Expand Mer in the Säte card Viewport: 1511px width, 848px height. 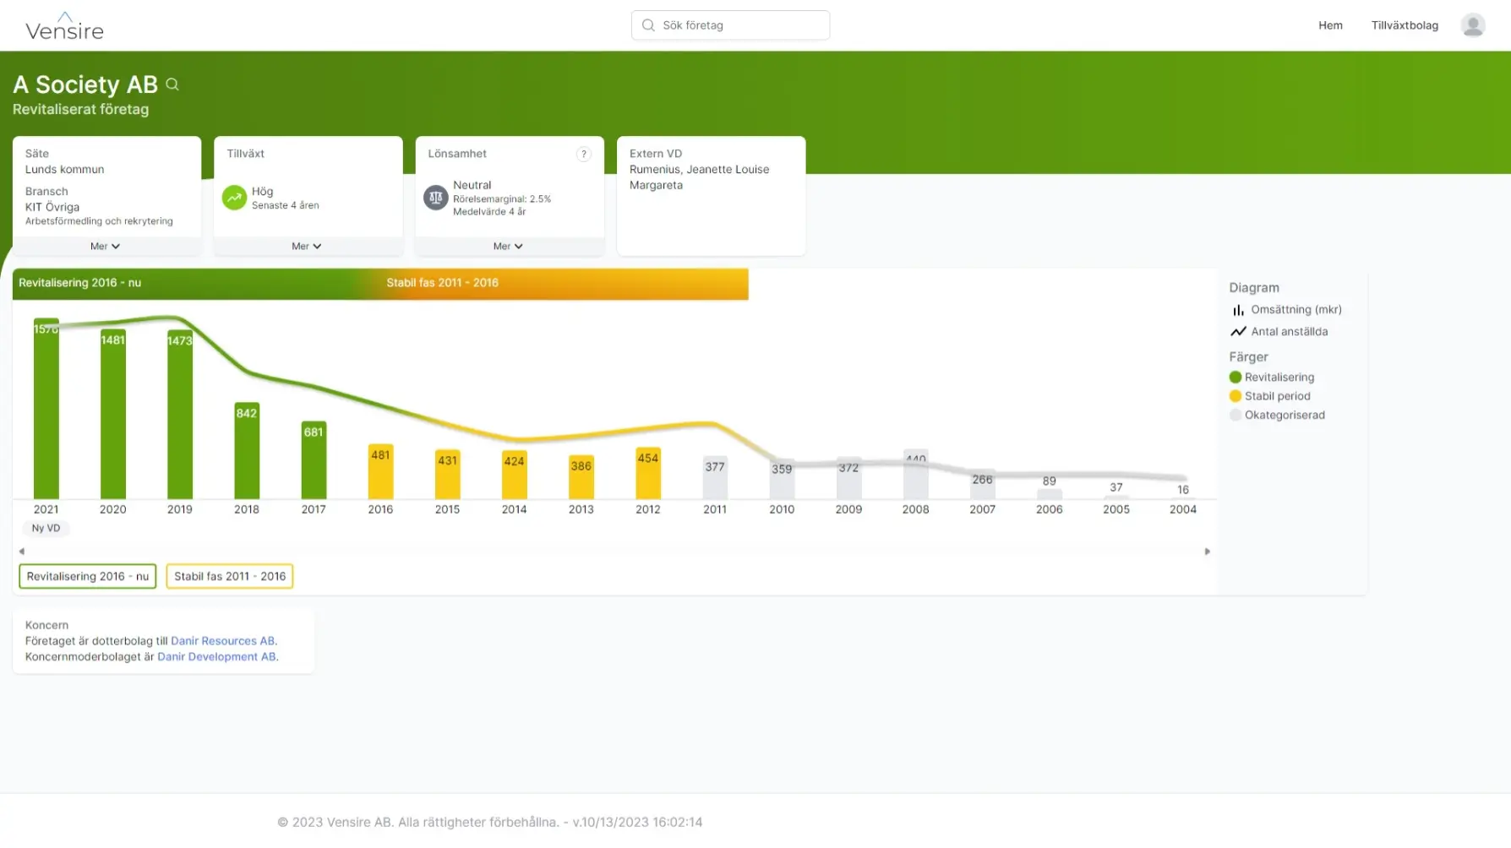(106, 247)
